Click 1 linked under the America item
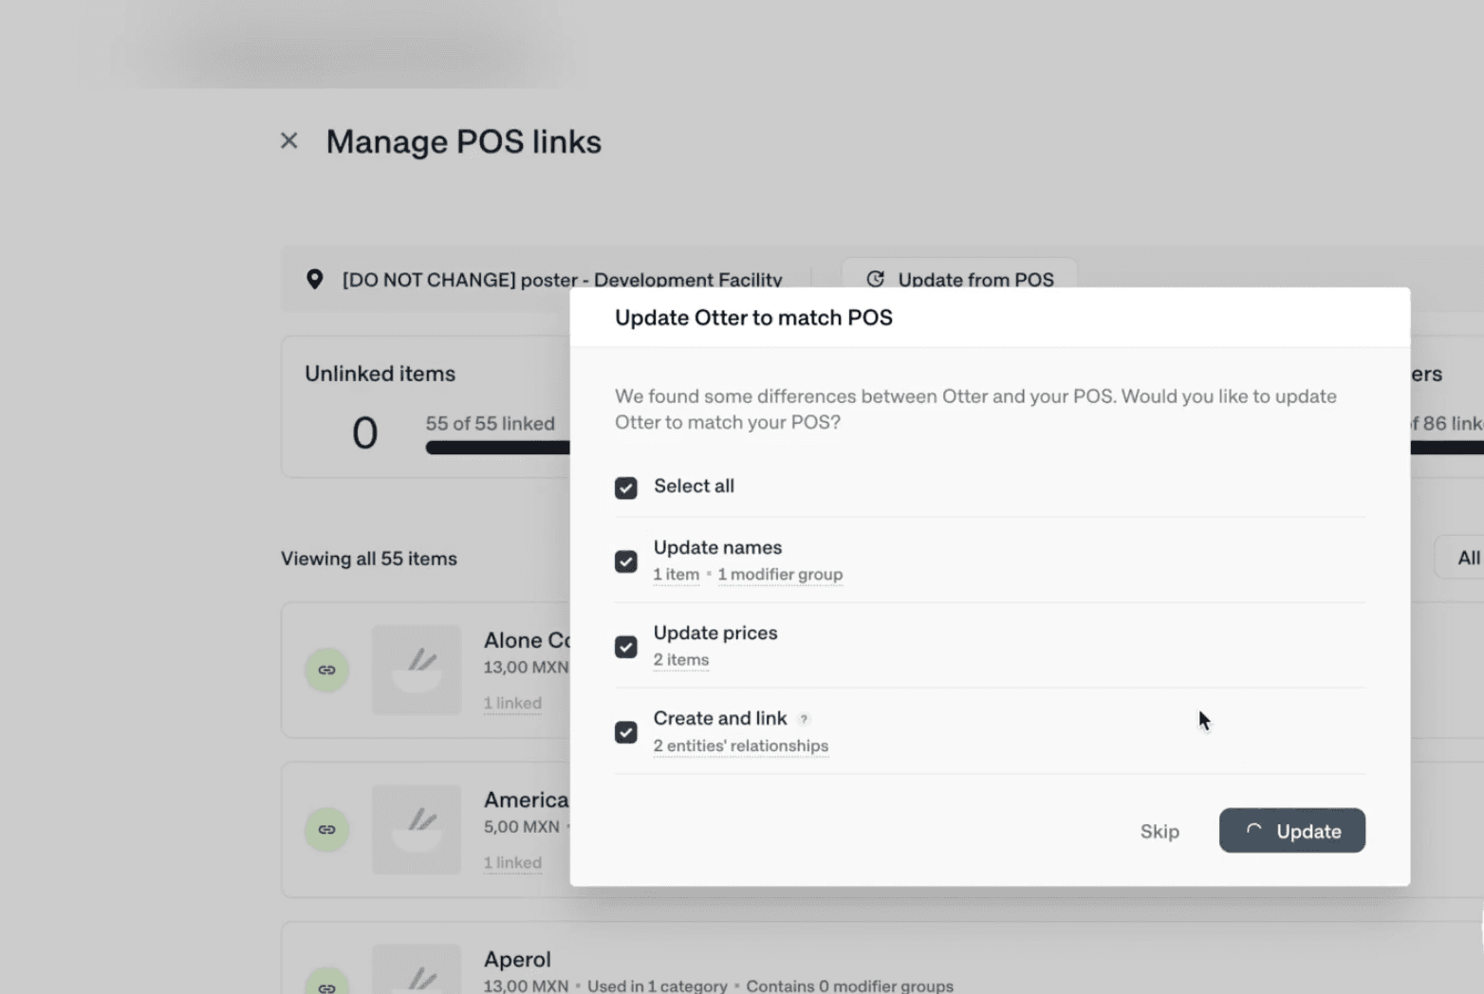1484x994 pixels. 512,862
